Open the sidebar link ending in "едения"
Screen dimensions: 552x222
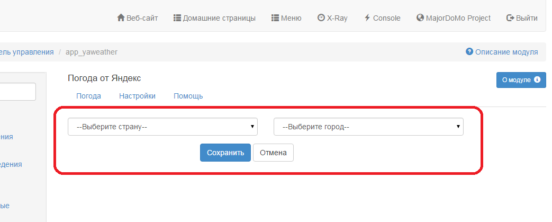click(x=11, y=164)
